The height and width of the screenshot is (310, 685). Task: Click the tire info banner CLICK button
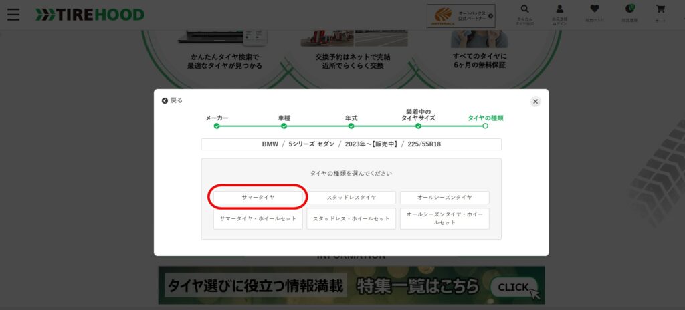[x=514, y=287]
